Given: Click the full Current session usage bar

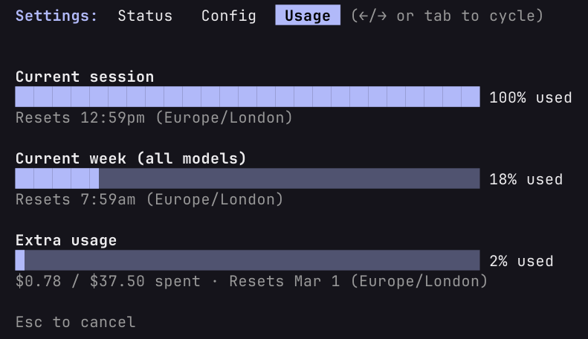Looking at the screenshot, I should 248,97.
